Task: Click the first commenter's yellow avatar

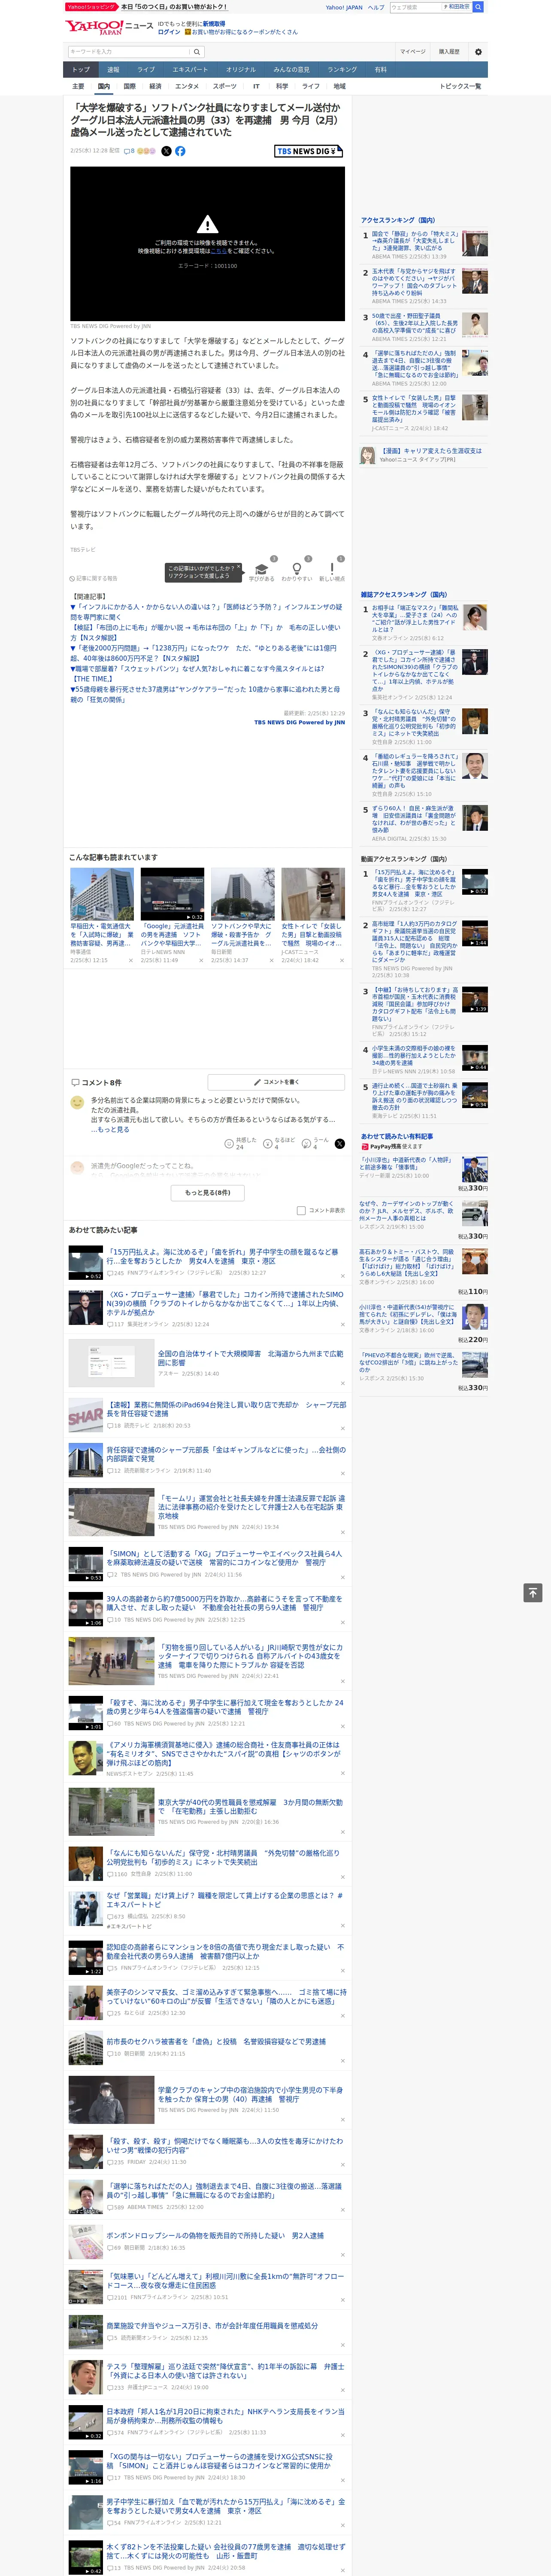Action: point(77,1103)
